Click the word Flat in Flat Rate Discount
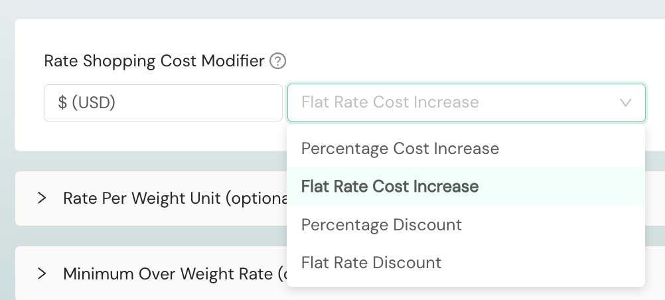Viewport: 665px width, 300px height. tap(313, 263)
